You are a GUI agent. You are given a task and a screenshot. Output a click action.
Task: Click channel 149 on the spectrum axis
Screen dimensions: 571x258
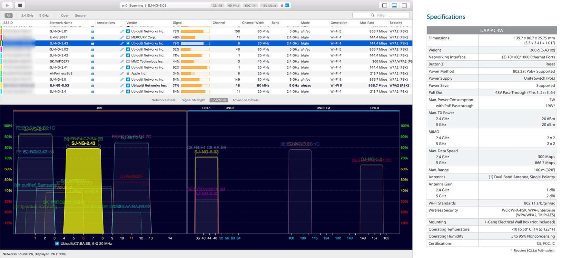363,238
